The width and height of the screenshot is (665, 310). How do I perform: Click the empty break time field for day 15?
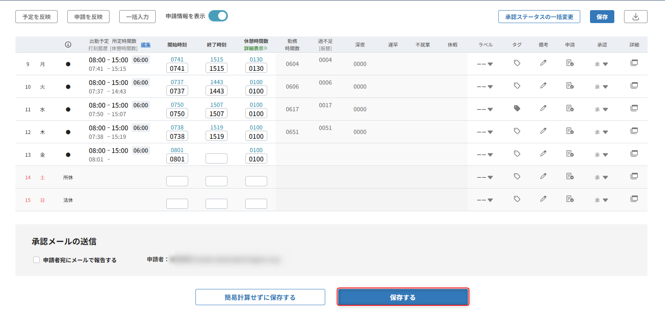point(256,204)
